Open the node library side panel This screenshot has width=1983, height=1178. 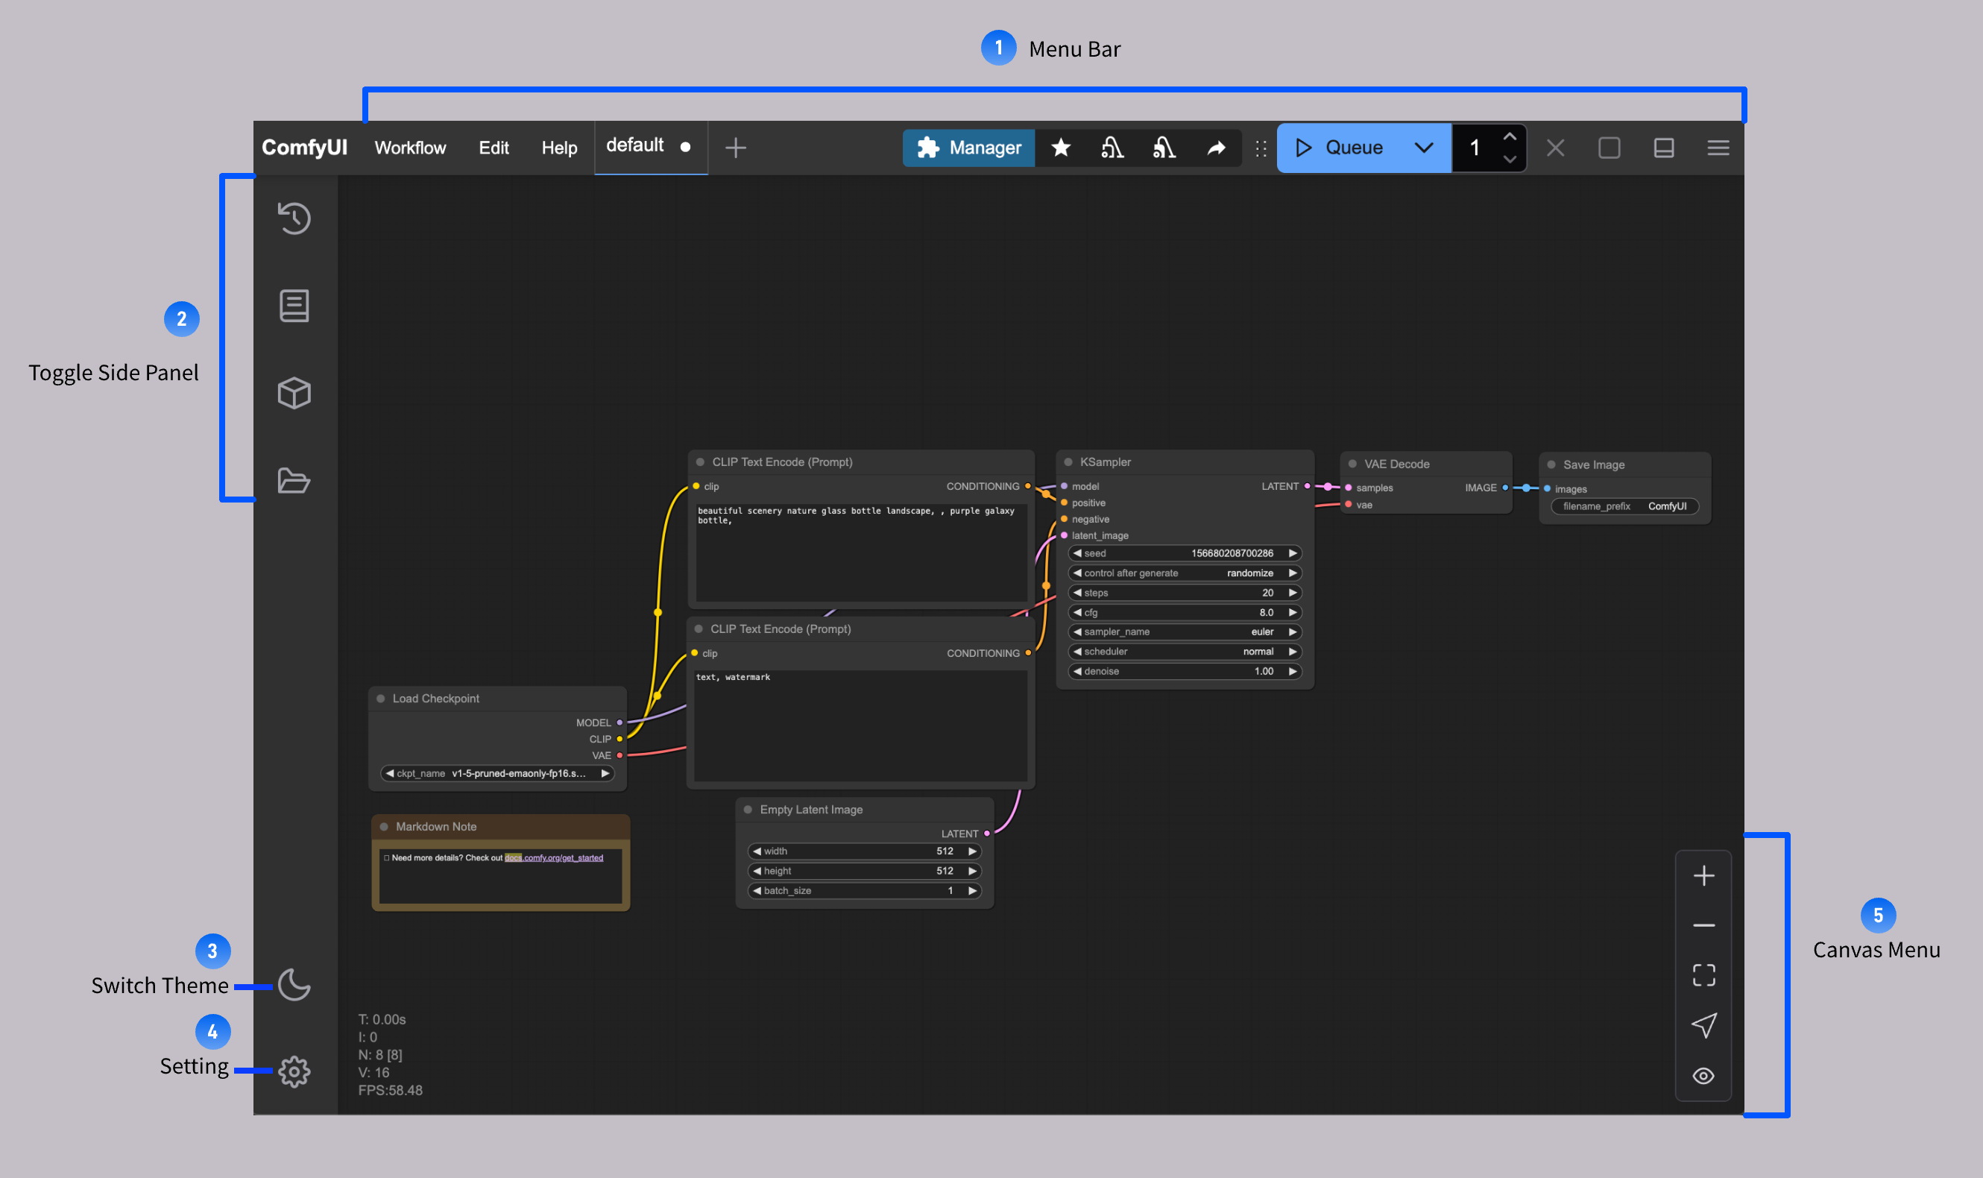coord(294,306)
